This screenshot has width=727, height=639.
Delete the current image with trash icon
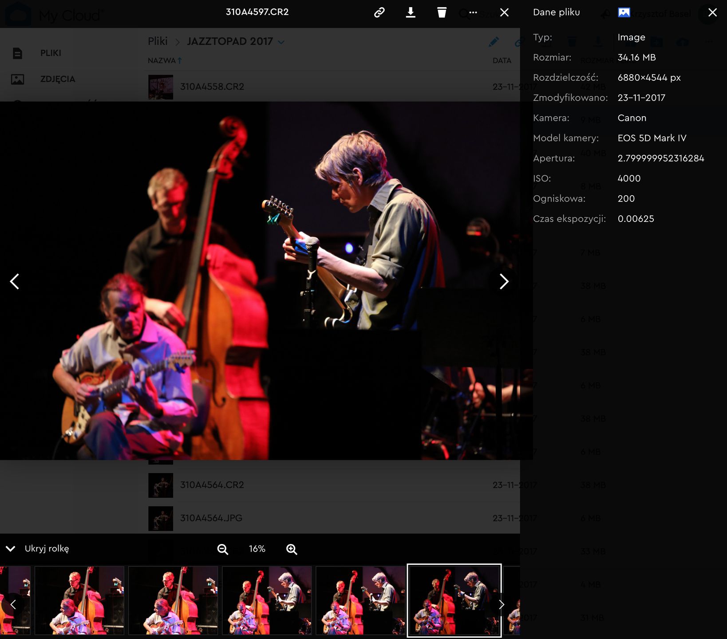pos(442,12)
